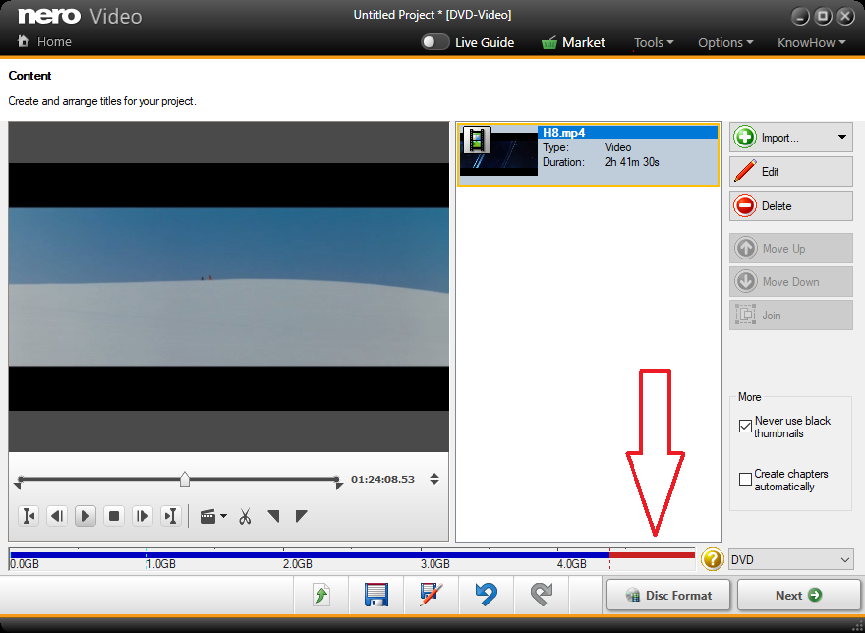Select the H8.mp4 title thumbnail
Viewport: 865px width, 633px height.
pyautogui.click(x=498, y=151)
